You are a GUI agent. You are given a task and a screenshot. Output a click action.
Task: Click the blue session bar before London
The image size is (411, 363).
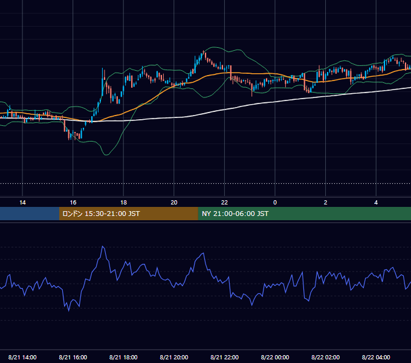pos(30,214)
